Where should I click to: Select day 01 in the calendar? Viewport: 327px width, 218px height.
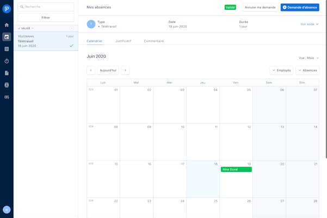point(103,105)
